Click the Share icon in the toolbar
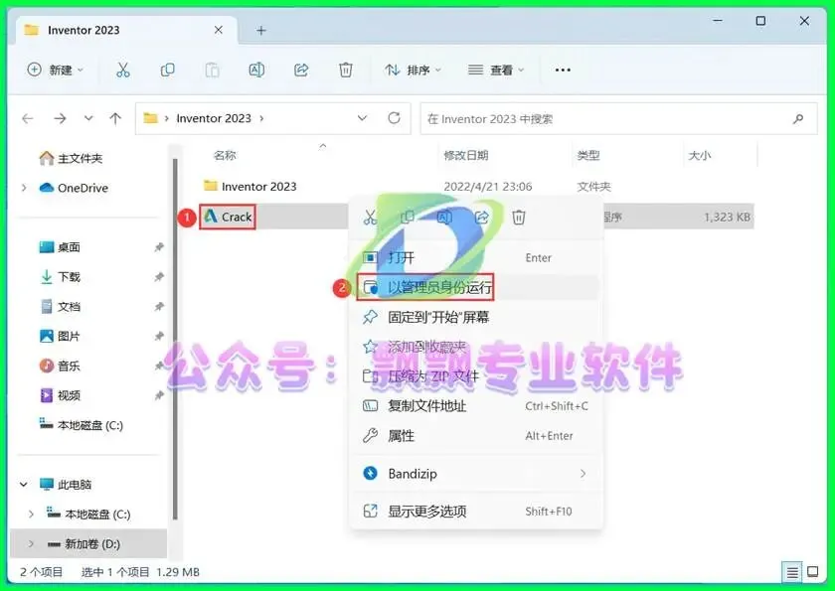Viewport: 835px width, 591px height. click(x=301, y=70)
